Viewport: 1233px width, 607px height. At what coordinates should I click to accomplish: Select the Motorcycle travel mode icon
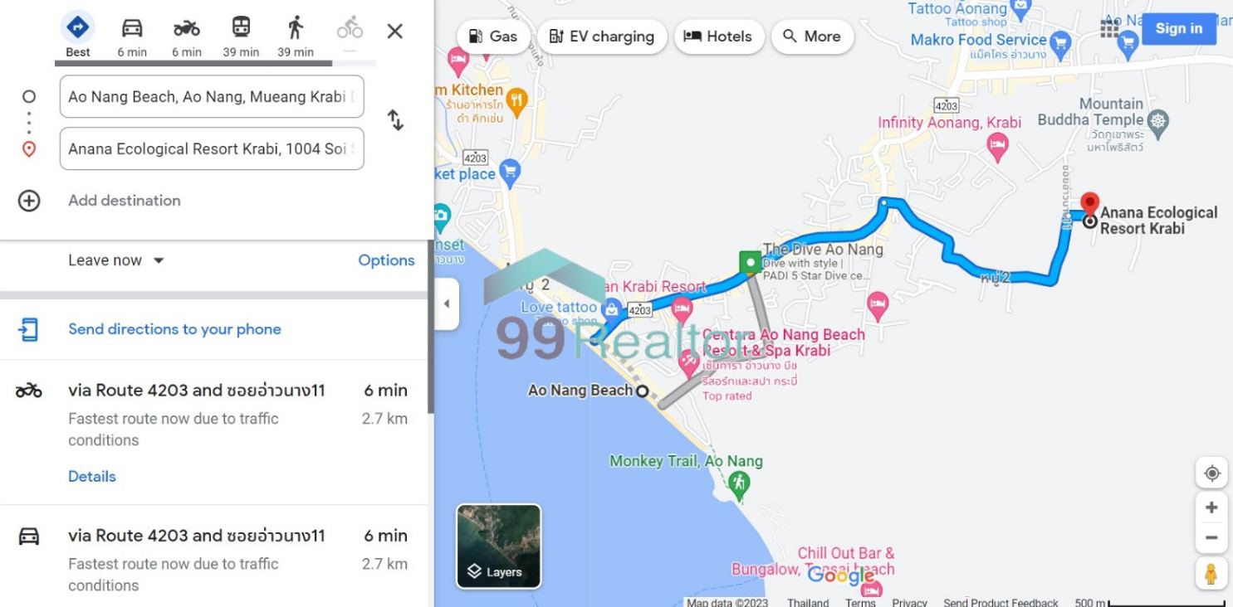pos(187,28)
